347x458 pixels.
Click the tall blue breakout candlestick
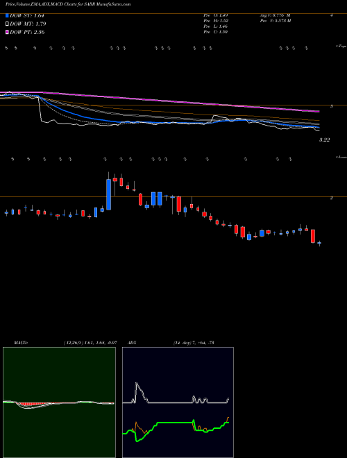[109, 194]
